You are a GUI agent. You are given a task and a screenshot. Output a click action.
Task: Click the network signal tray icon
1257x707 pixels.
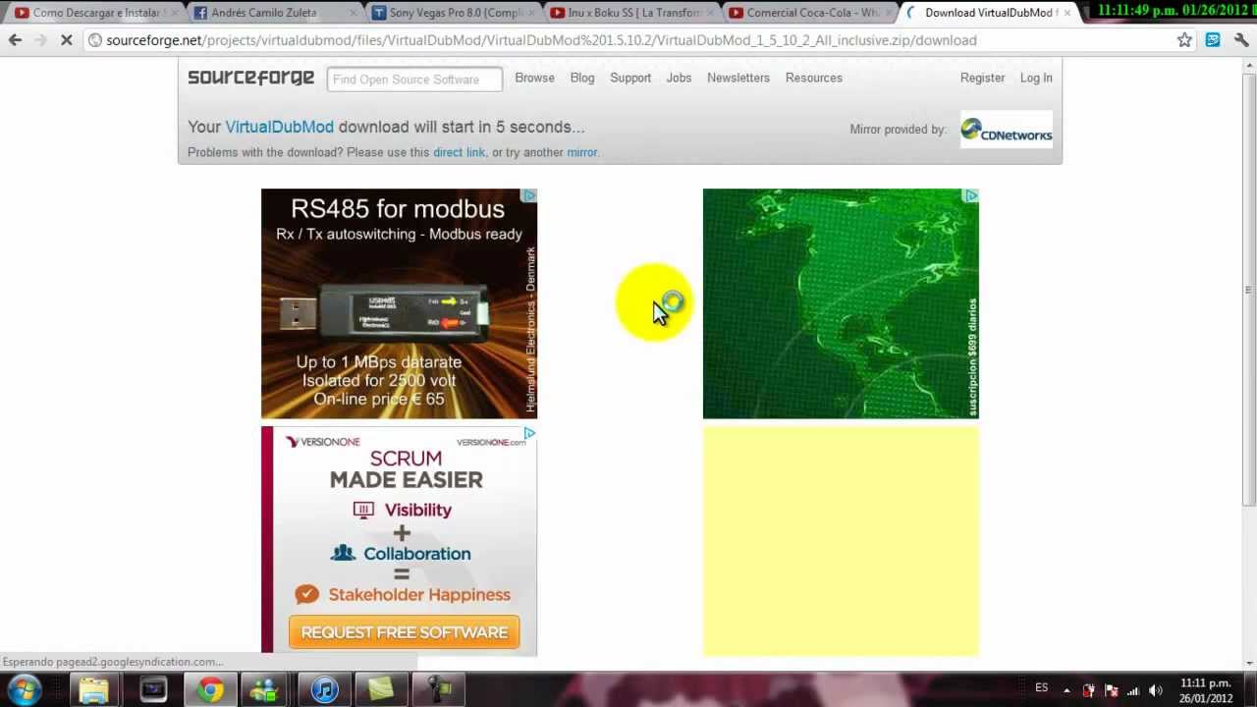[x=1133, y=690]
